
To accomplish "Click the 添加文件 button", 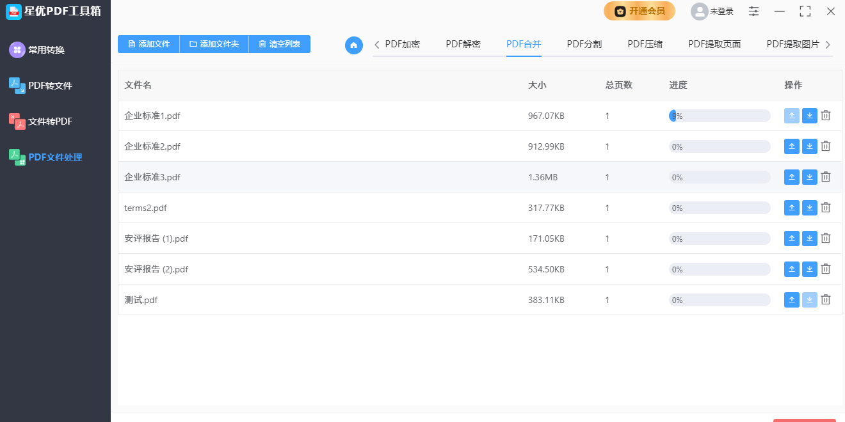I will [x=149, y=44].
